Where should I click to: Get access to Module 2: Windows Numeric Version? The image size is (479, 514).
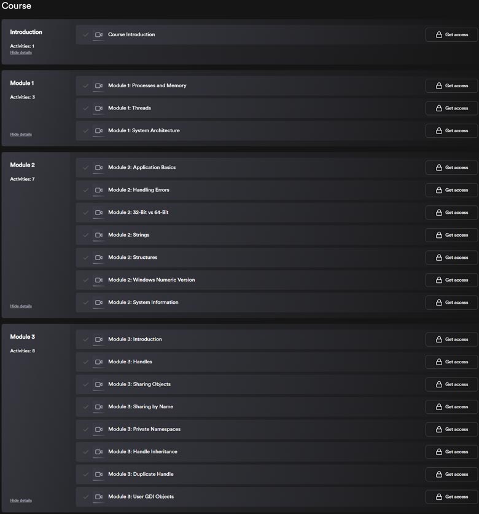click(x=452, y=280)
